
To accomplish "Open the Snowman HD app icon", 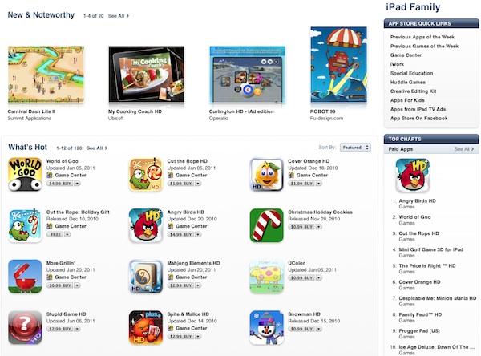I will 267,327.
